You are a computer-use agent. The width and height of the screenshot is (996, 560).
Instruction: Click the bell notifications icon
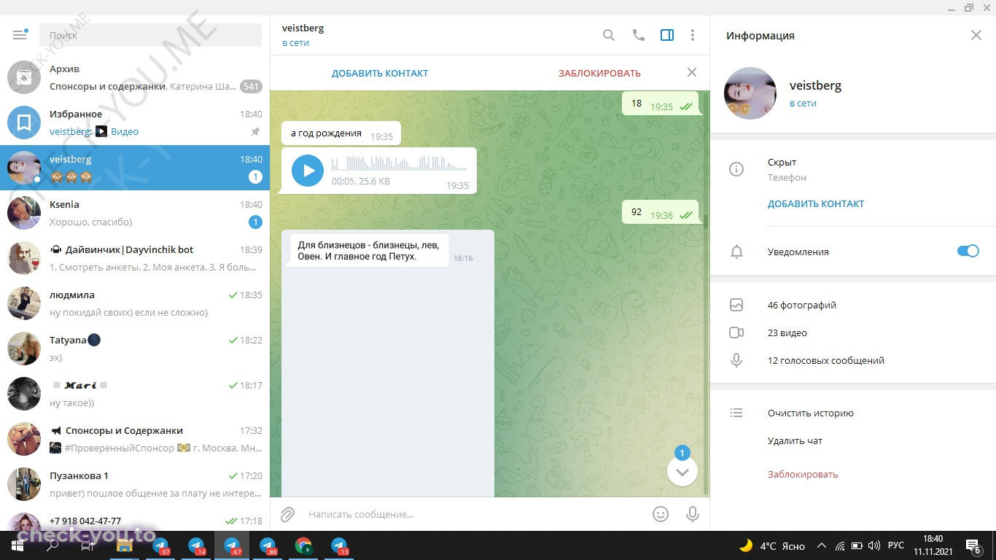coord(736,252)
